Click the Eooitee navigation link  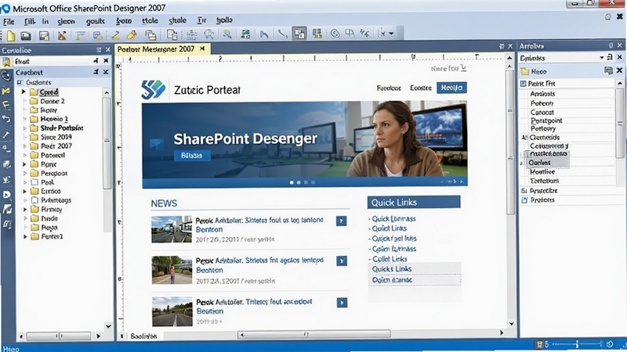click(421, 88)
